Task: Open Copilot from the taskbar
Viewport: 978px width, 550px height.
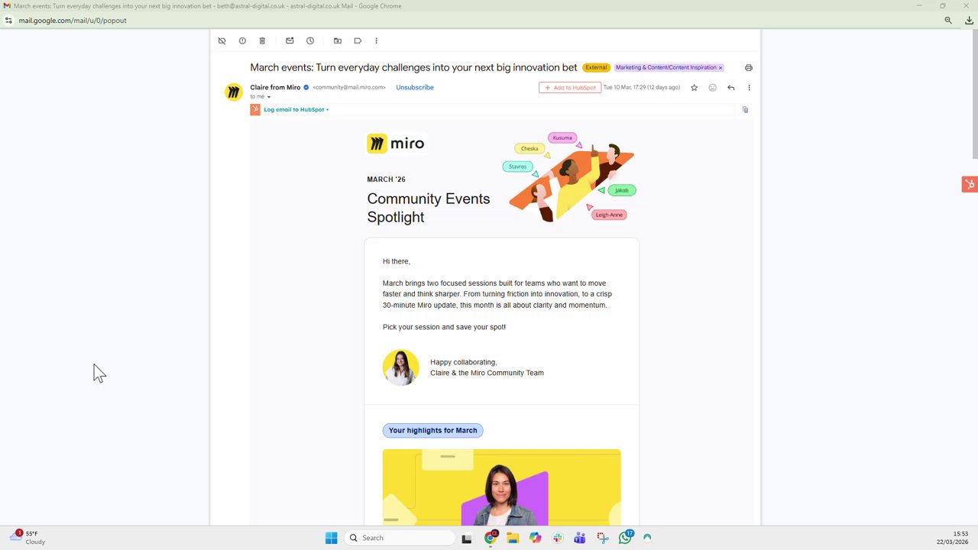Action: click(535, 539)
